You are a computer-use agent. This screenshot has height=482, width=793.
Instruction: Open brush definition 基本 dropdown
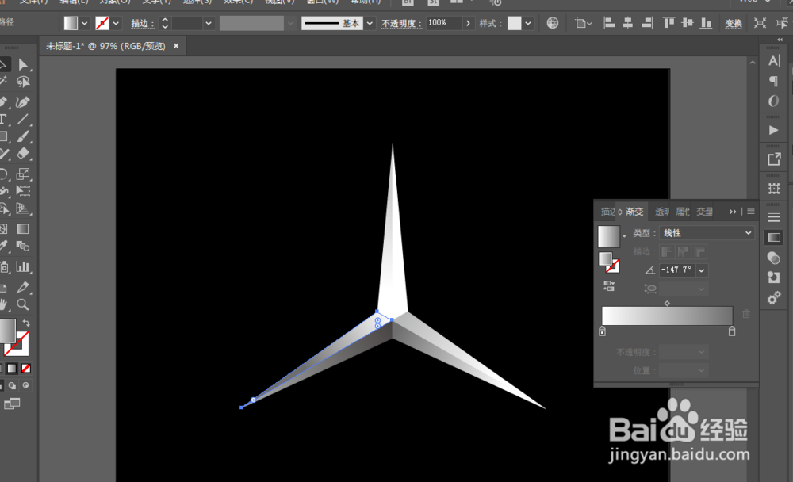370,23
